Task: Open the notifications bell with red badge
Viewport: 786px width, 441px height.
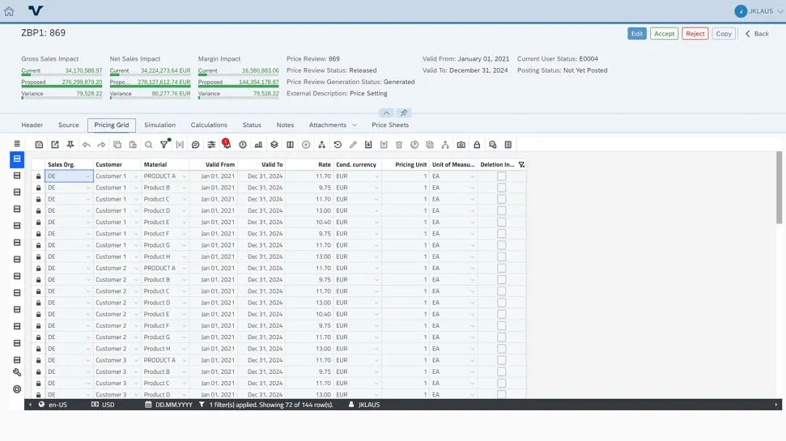Action: tap(227, 145)
